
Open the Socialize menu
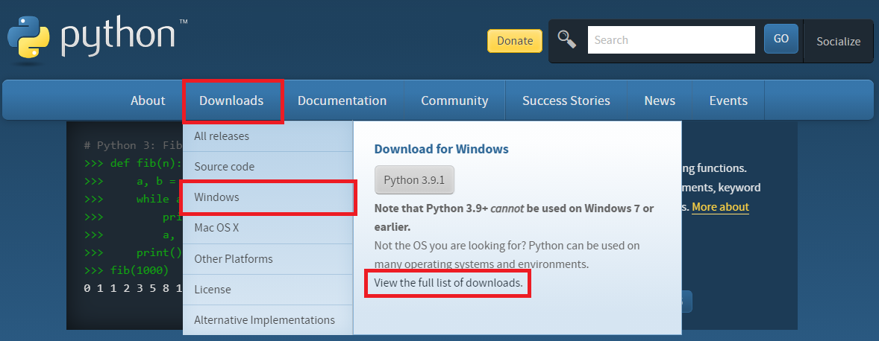838,42
